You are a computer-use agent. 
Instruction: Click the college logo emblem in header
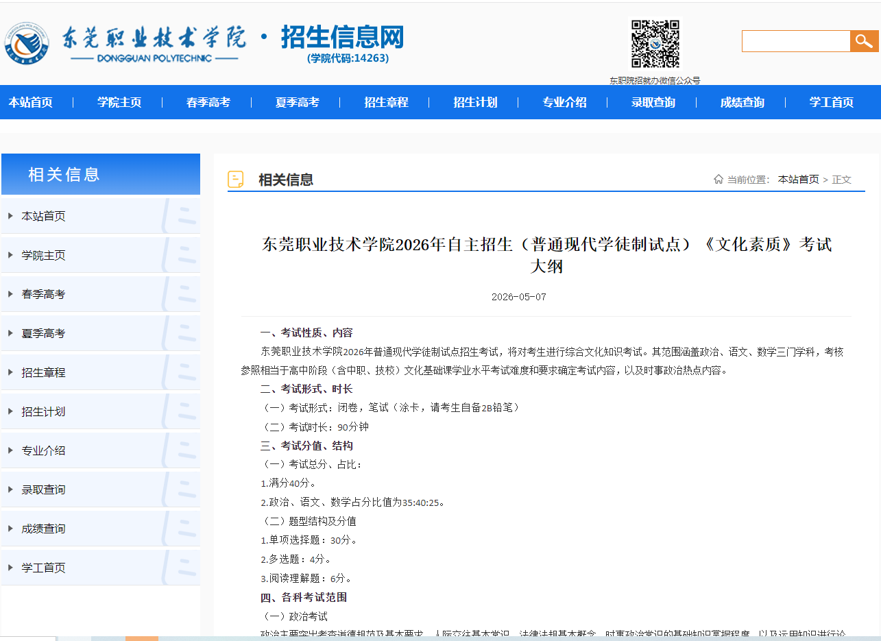tap(26, 43)
